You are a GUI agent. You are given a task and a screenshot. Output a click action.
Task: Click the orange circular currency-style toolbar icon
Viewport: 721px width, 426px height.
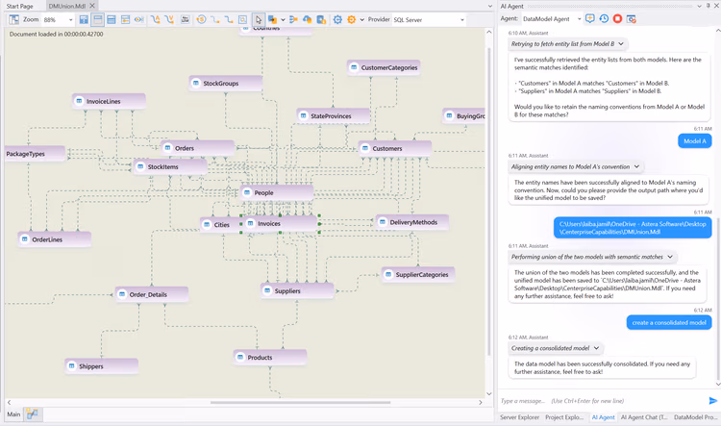[201, 20]
